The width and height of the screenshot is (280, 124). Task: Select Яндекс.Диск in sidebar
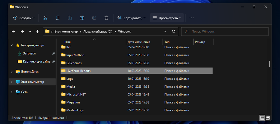click(x=30, y=72)
